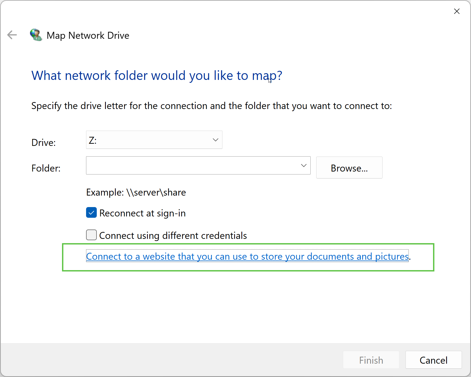Image resolution: width=471 pixels, height=377 pixels.
Task: Click the Cancel button
Action: point(433,360)
